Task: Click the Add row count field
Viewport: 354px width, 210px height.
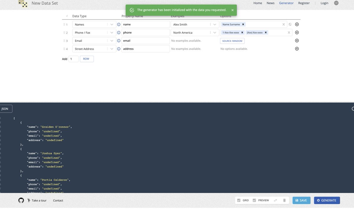Action: pyautogui.click(x=73, y=59)
